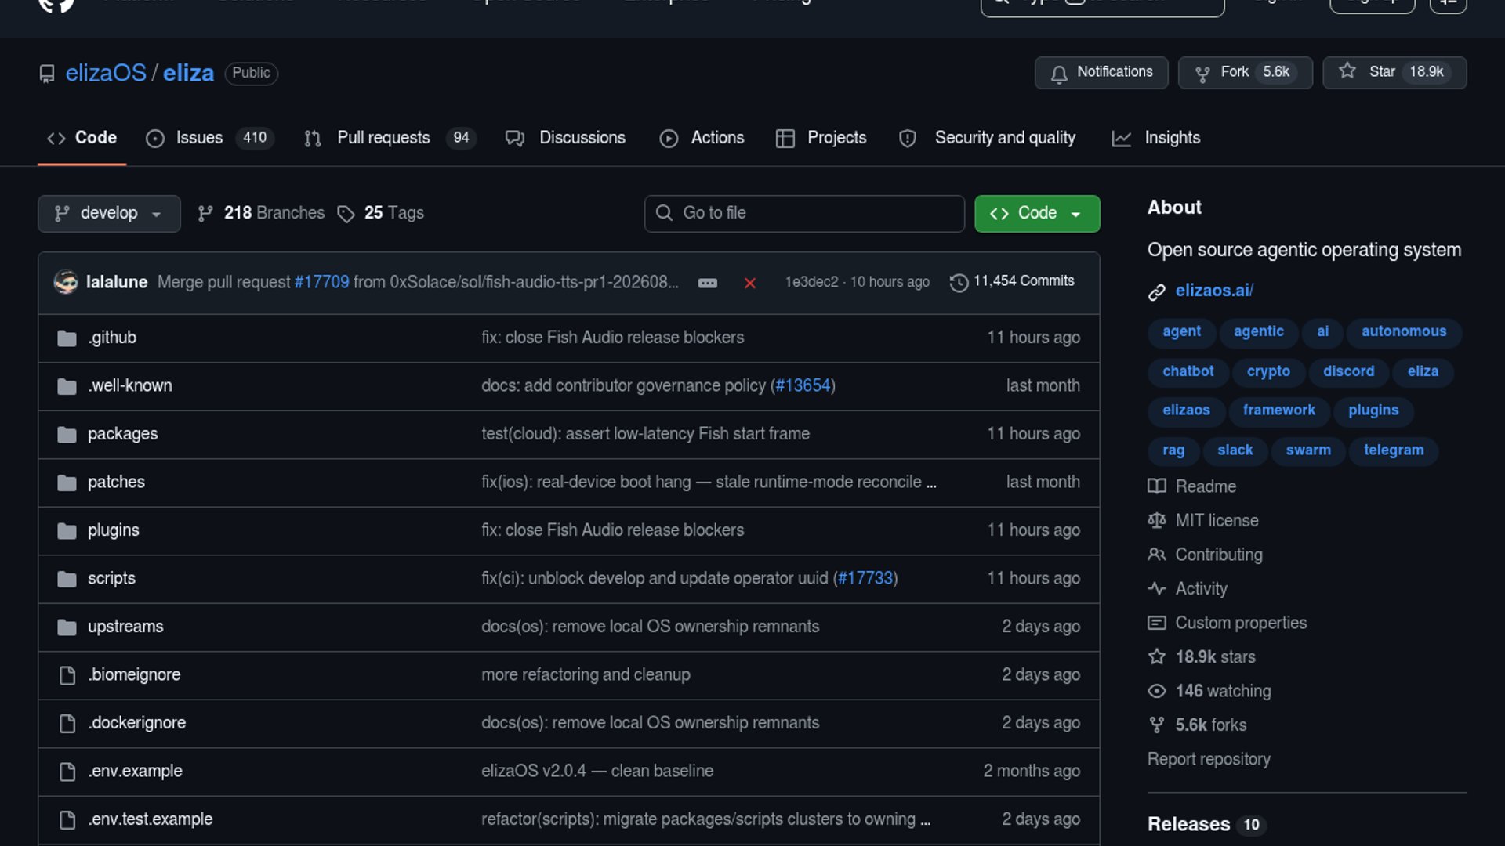Screen dimensions: 1505x846
Task: Open commit 'test(cloud): assert low-latency Fish start frame'
Action: [645, 434]
